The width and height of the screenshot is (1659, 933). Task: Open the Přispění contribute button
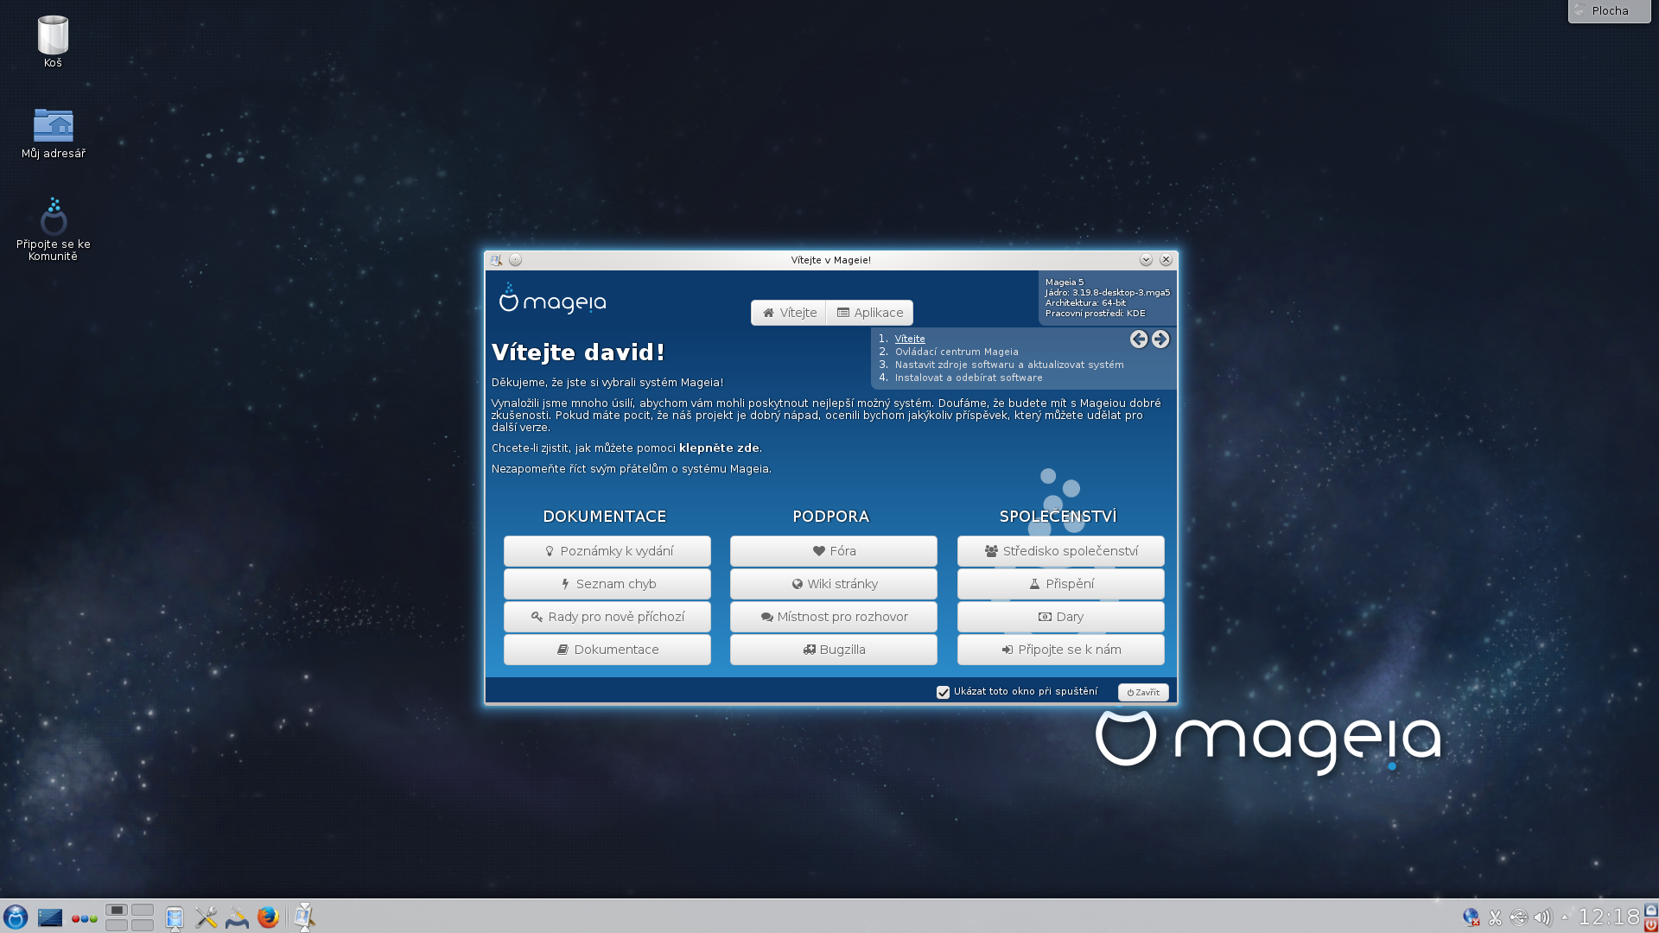pyautogui.click(x=1061, y=584)
